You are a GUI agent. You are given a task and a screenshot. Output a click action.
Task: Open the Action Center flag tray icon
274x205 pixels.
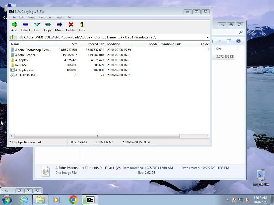click(234, 200)
